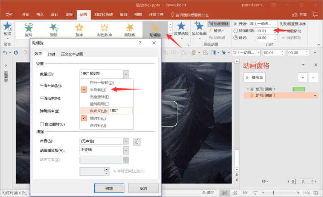Click the 预览 preview star icon
The height and width of the screenshot is (197, 323).
(x=8, y=26)
